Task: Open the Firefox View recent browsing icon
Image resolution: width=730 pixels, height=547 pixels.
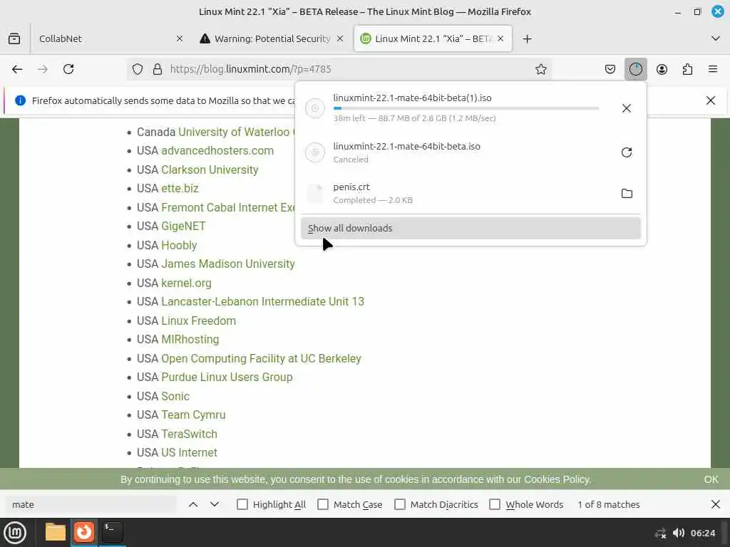Action: tap(14, 38)
